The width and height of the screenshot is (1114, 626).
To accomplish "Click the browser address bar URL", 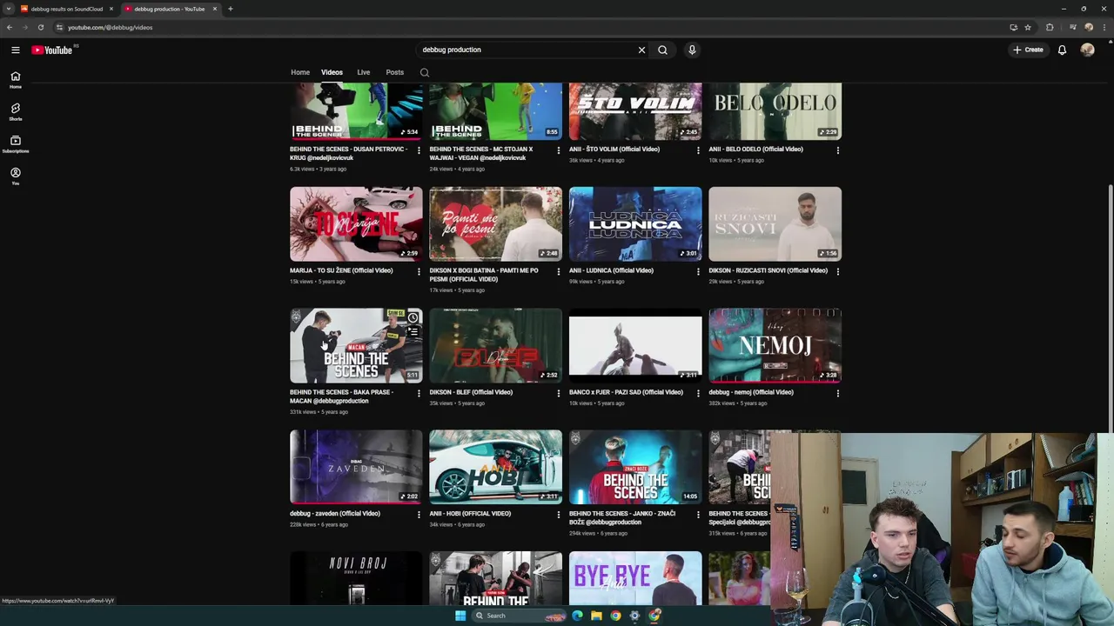I will (x=110, y=27).
